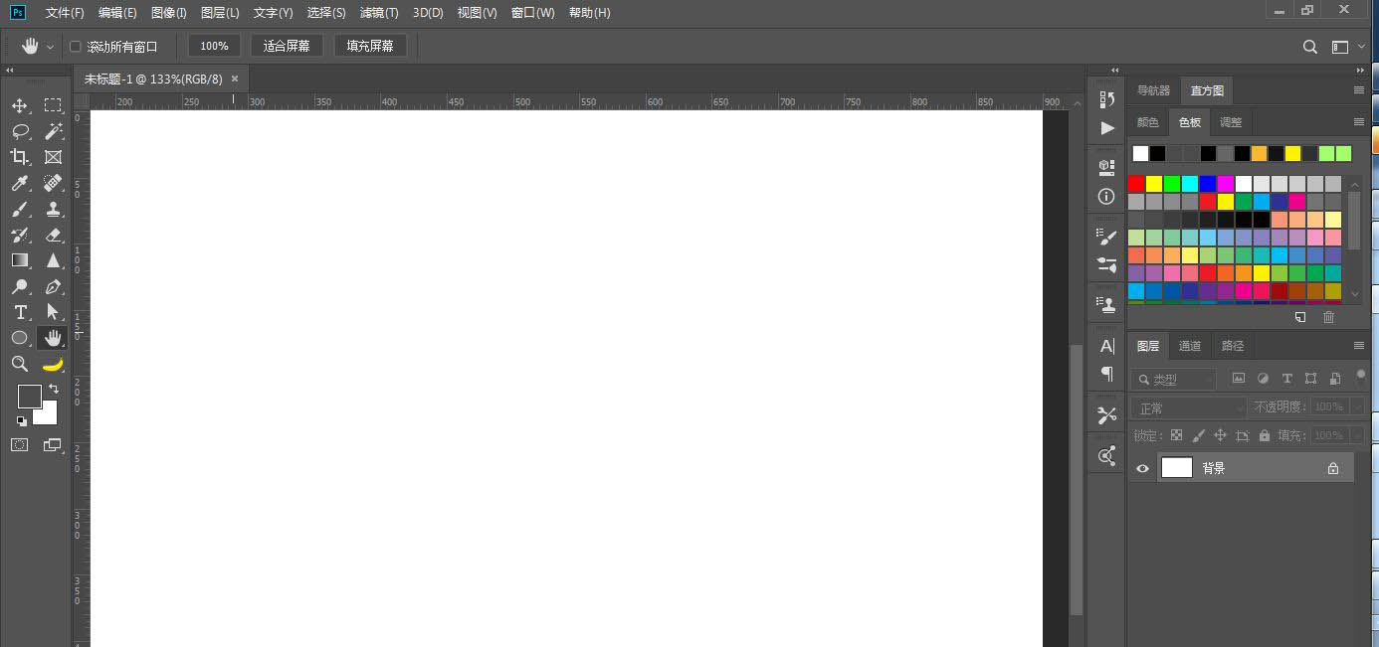The image size is (1379, 647).
Task: Switch to the 导航器 tab
Action: (x=1154, y=90)
